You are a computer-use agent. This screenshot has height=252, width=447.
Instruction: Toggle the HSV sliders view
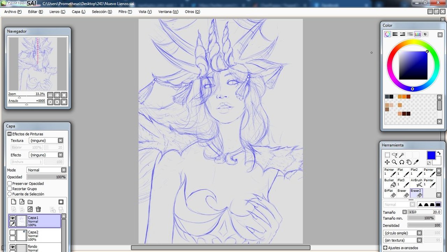(403, 34)
